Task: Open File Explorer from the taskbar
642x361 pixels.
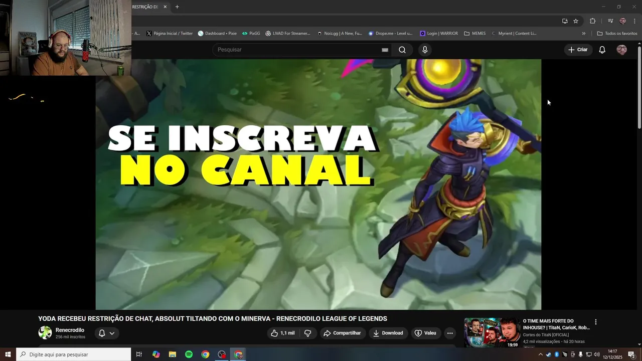Action: 173,354
